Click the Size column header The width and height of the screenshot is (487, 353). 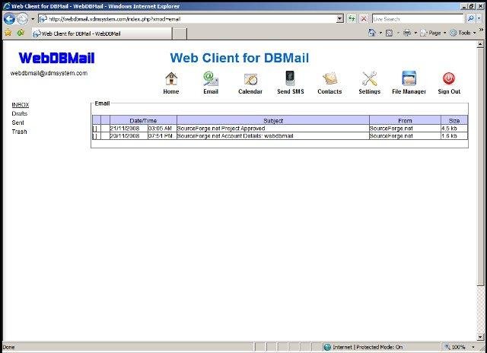[454, 120]
